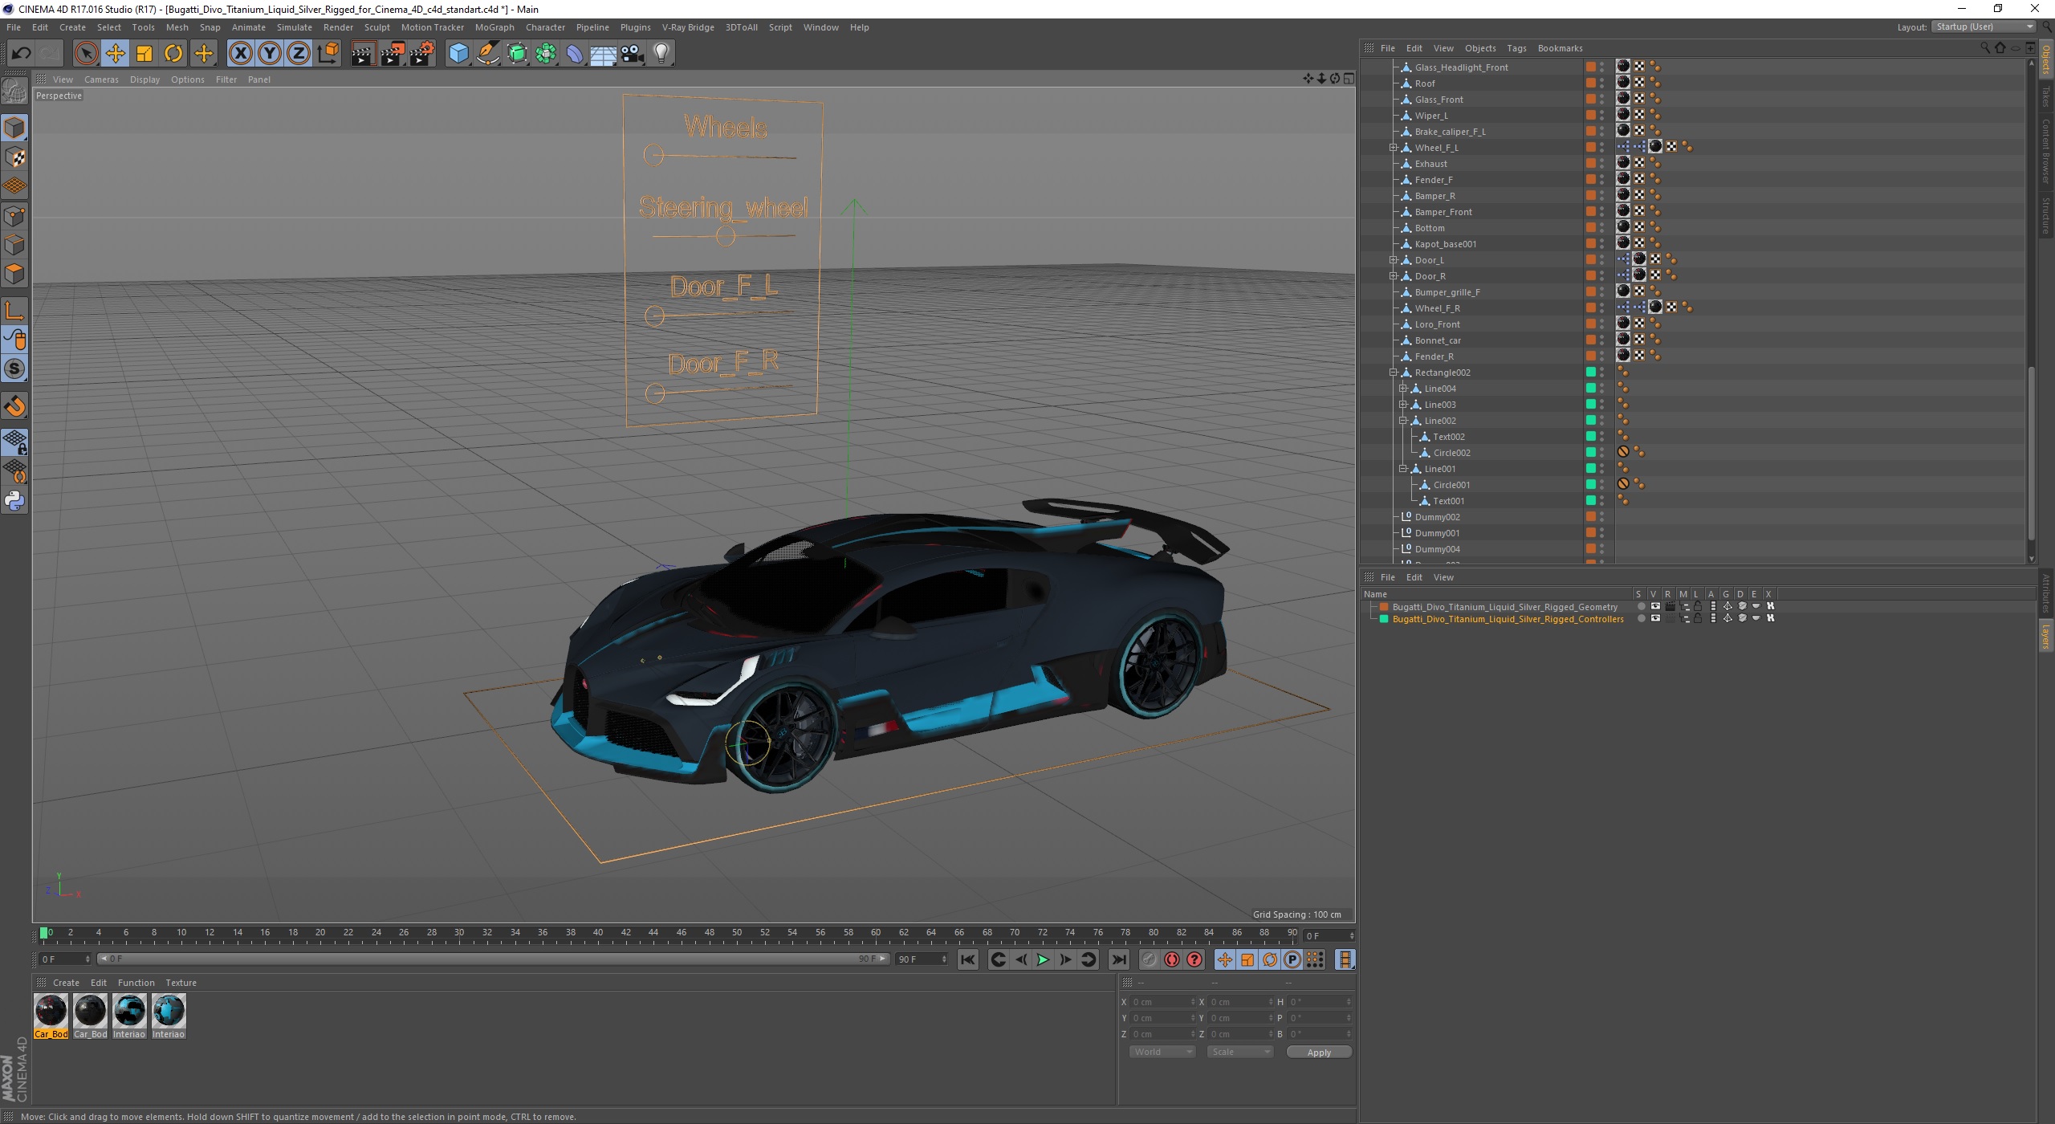The image size is (2055, 1124).
Task: Add a camera object
Action: [633, 54]
